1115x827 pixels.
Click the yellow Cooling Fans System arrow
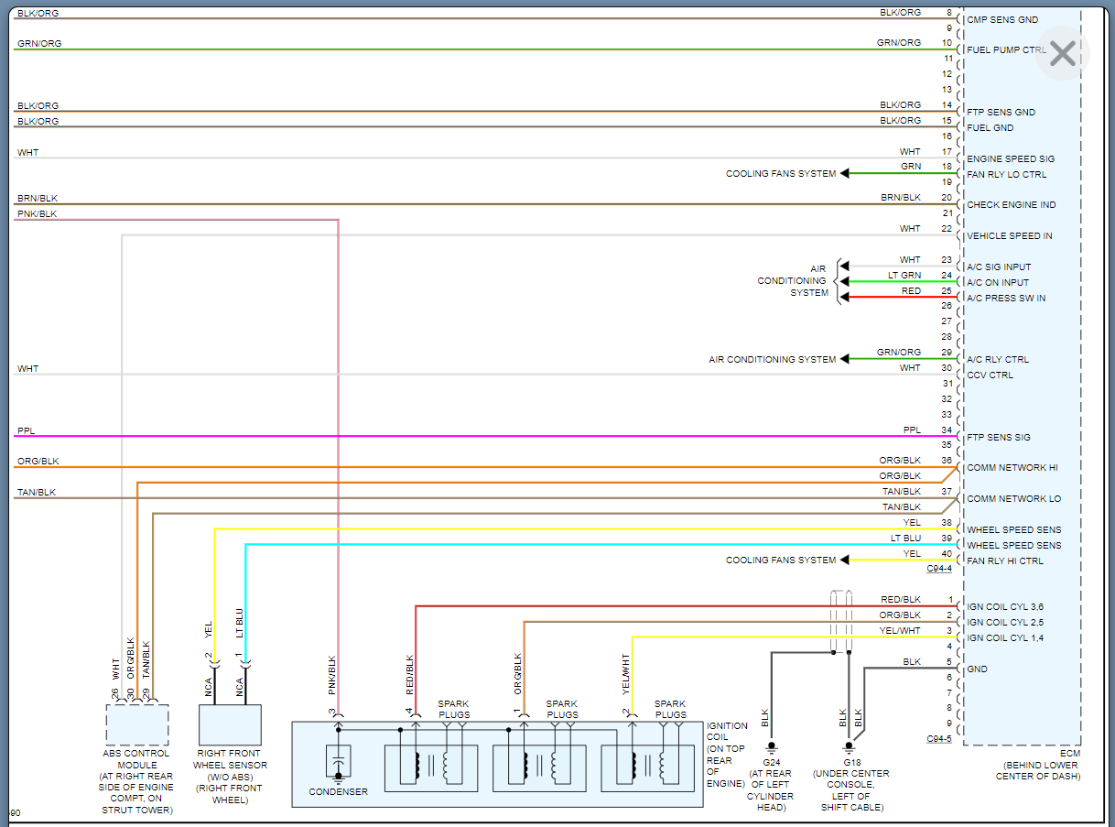pos(846,560)
